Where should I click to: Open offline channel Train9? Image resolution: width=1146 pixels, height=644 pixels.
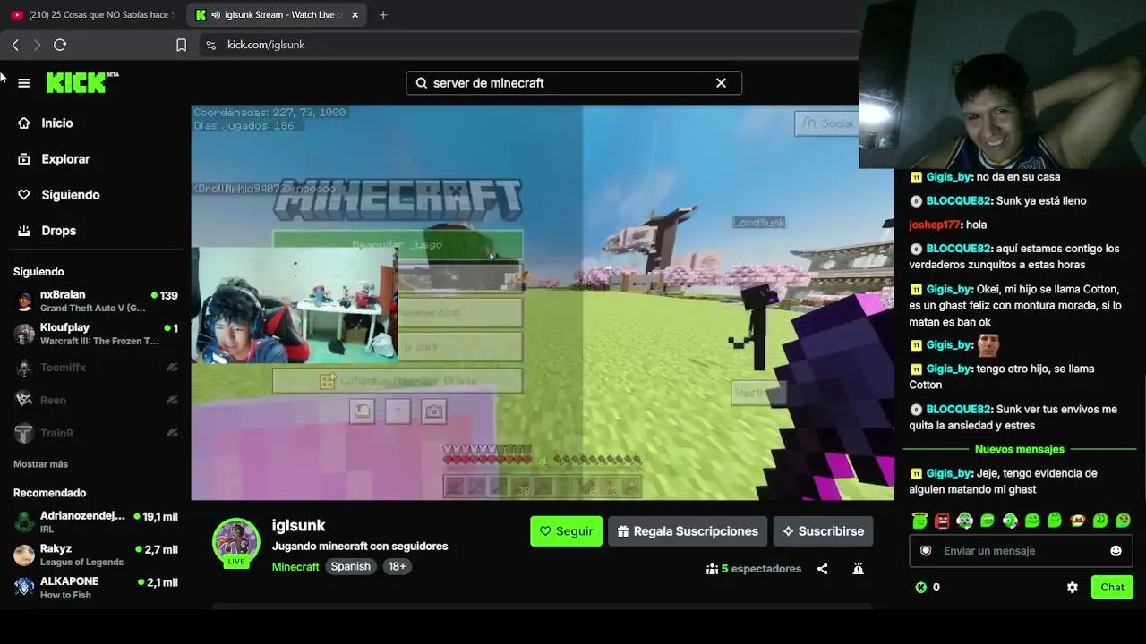tap(96, 433)
